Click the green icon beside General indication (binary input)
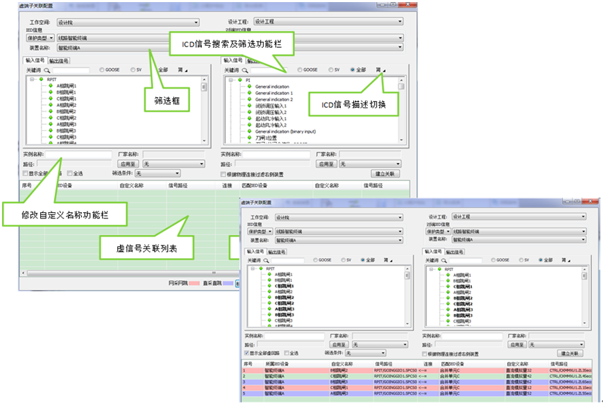Viewport: 603px width, 405px height. (249, 131)
